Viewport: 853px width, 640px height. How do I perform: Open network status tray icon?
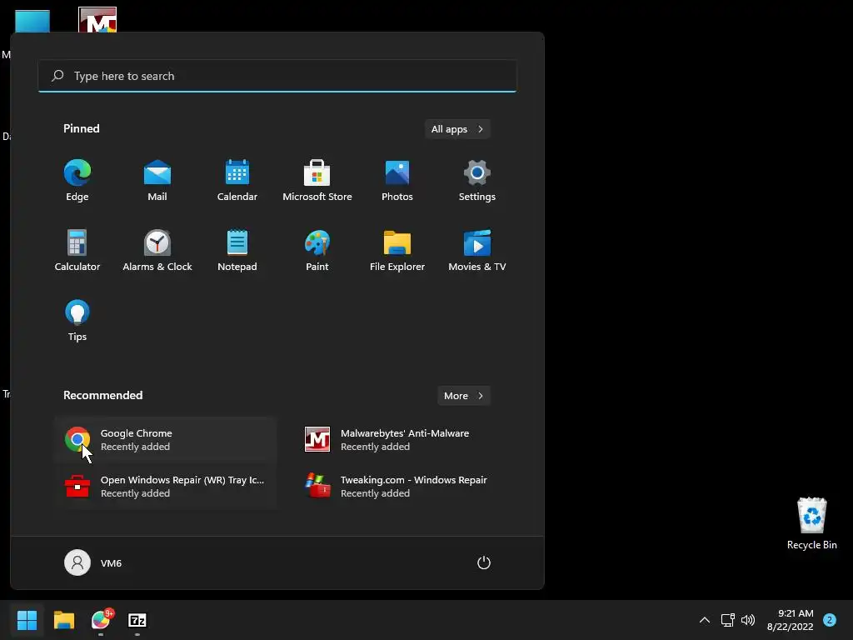click(727, 620)
